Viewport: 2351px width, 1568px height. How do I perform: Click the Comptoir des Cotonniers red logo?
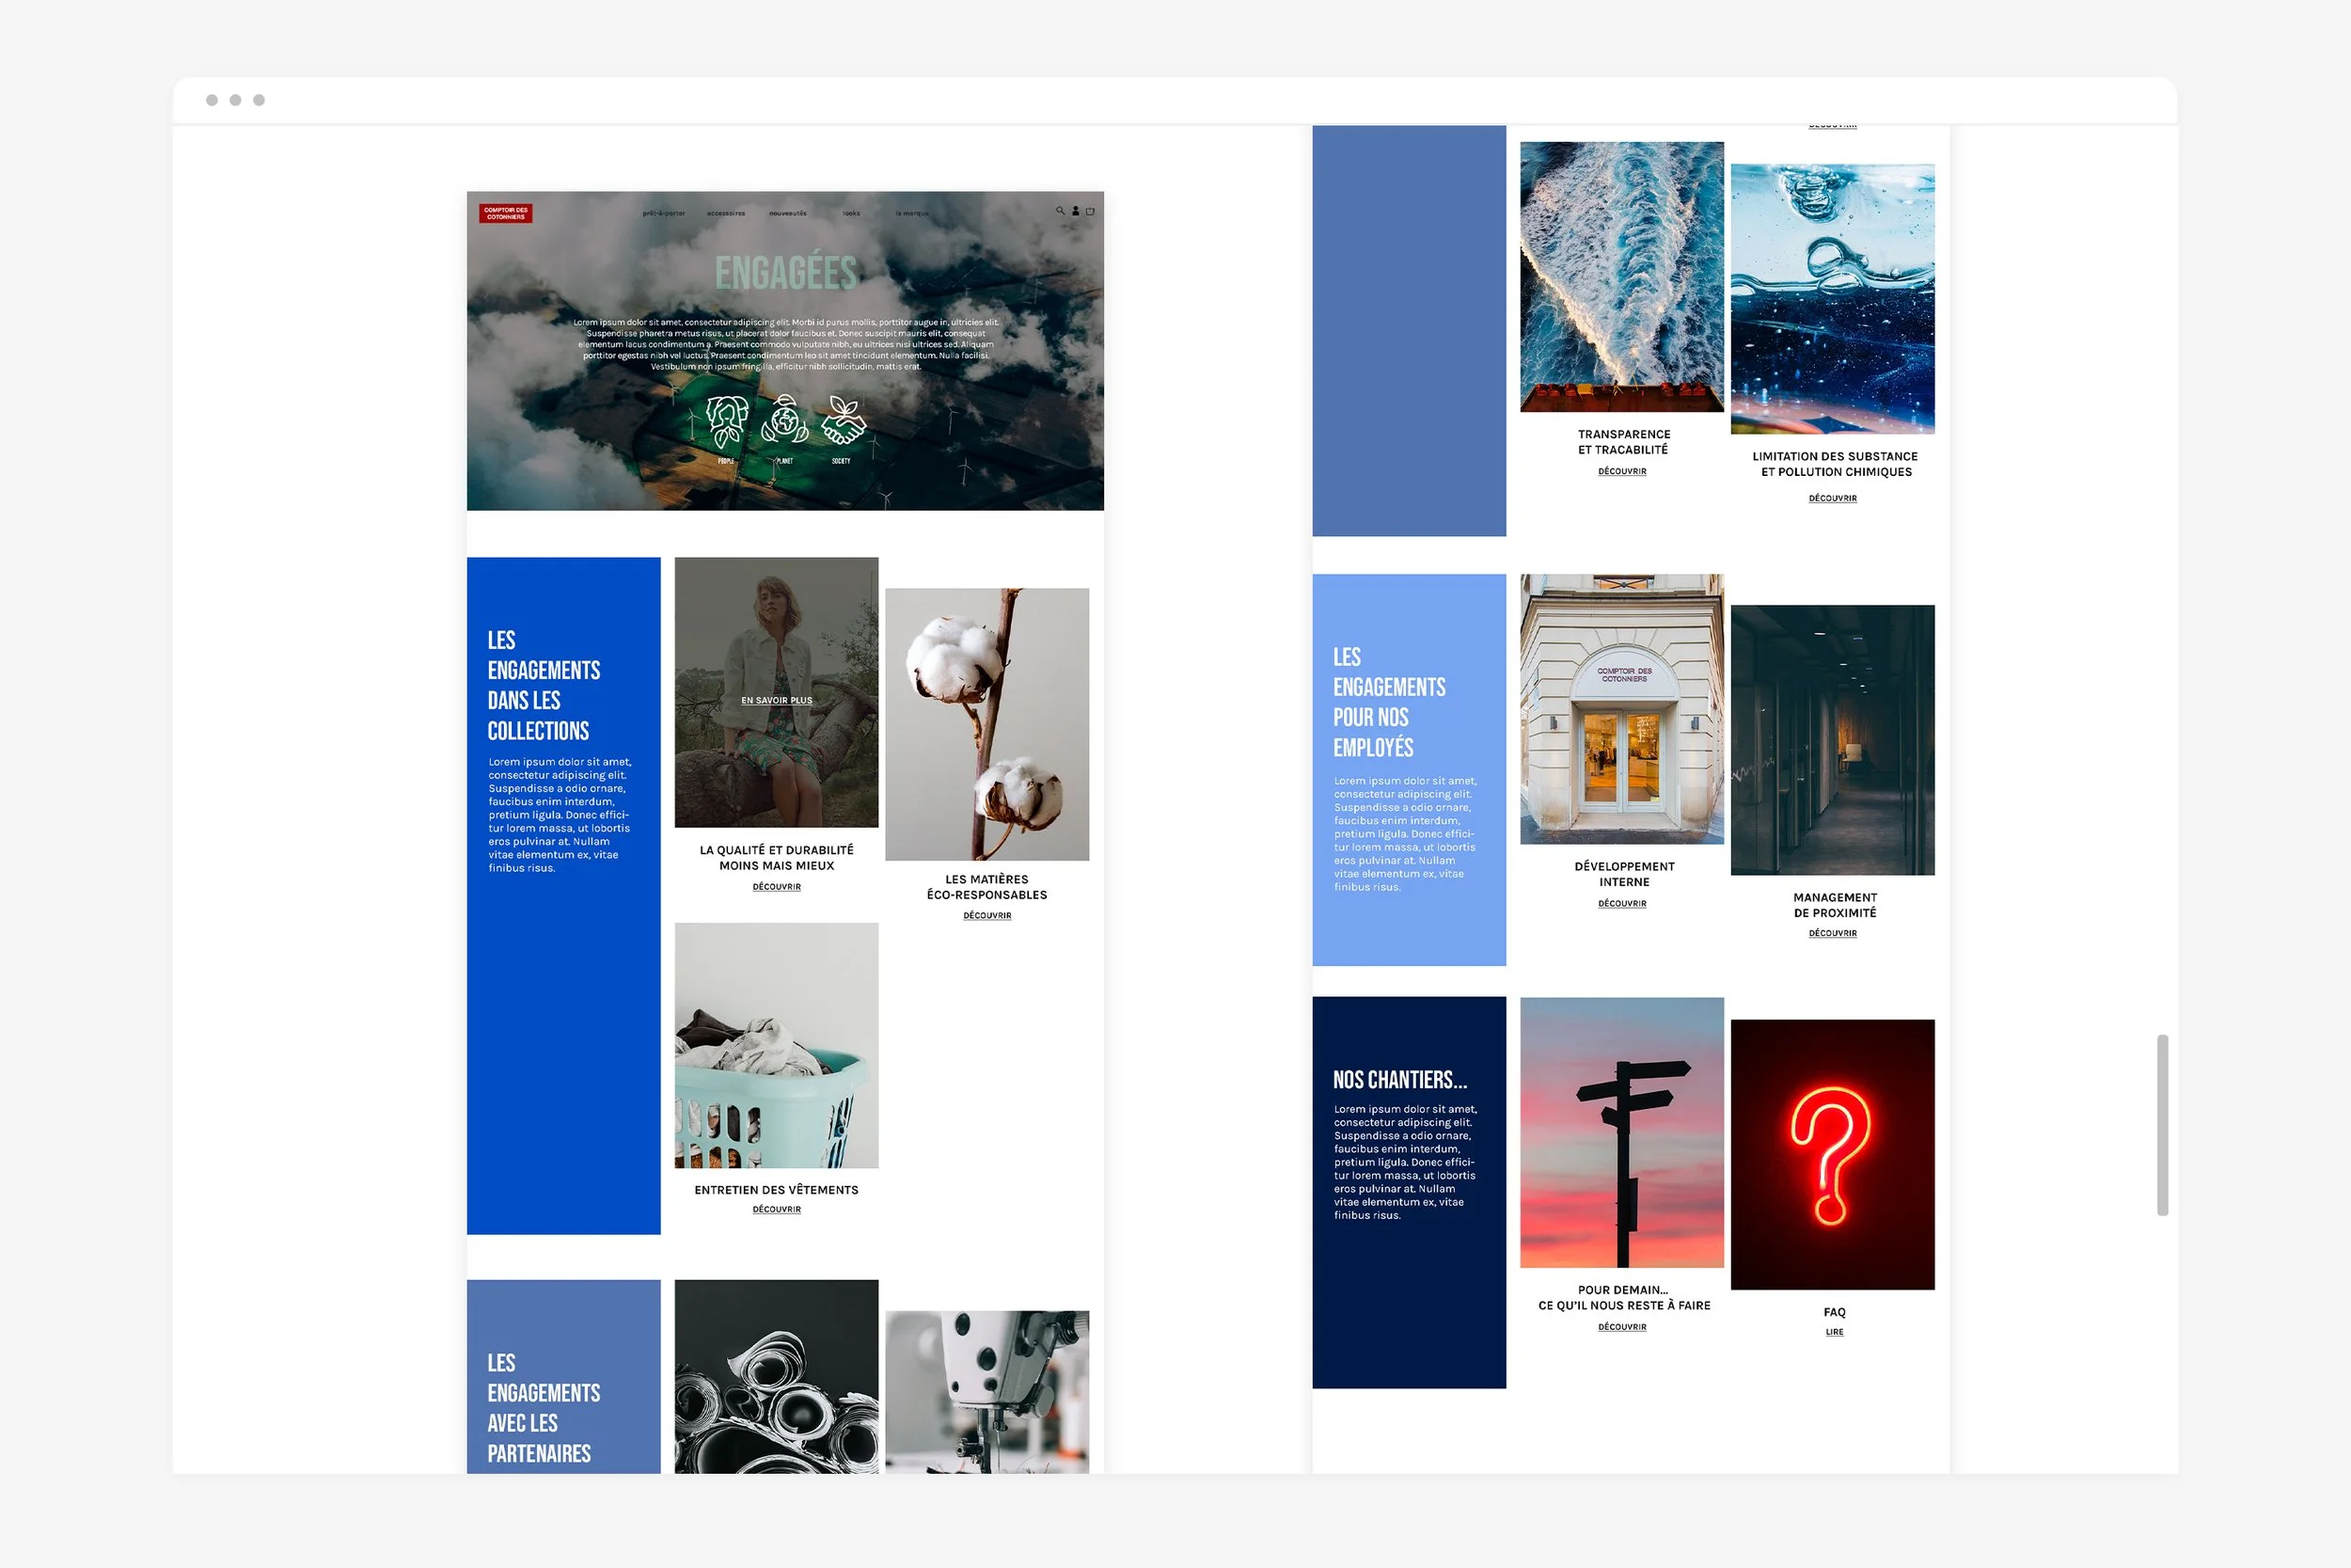click(505, 213)
